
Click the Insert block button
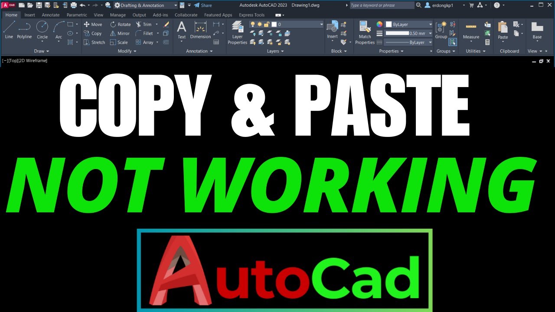pos(333,30)
